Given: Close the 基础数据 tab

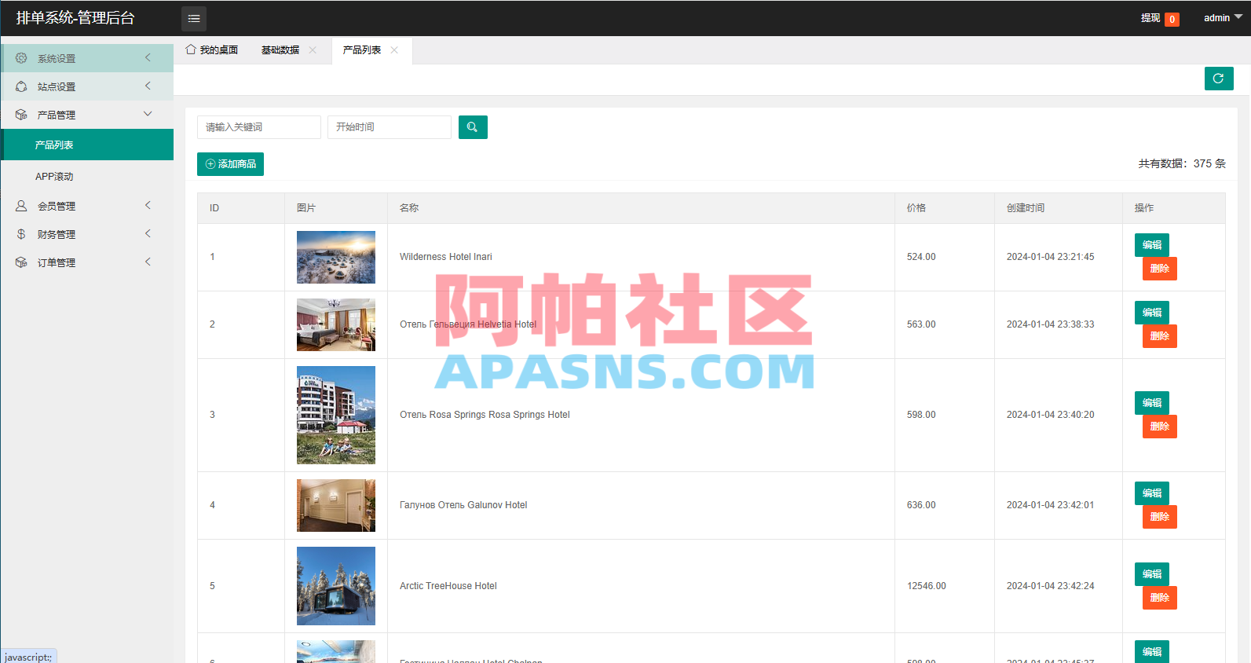Looking at the screenshot, I should pyautogui.click(x=313, y=50).
